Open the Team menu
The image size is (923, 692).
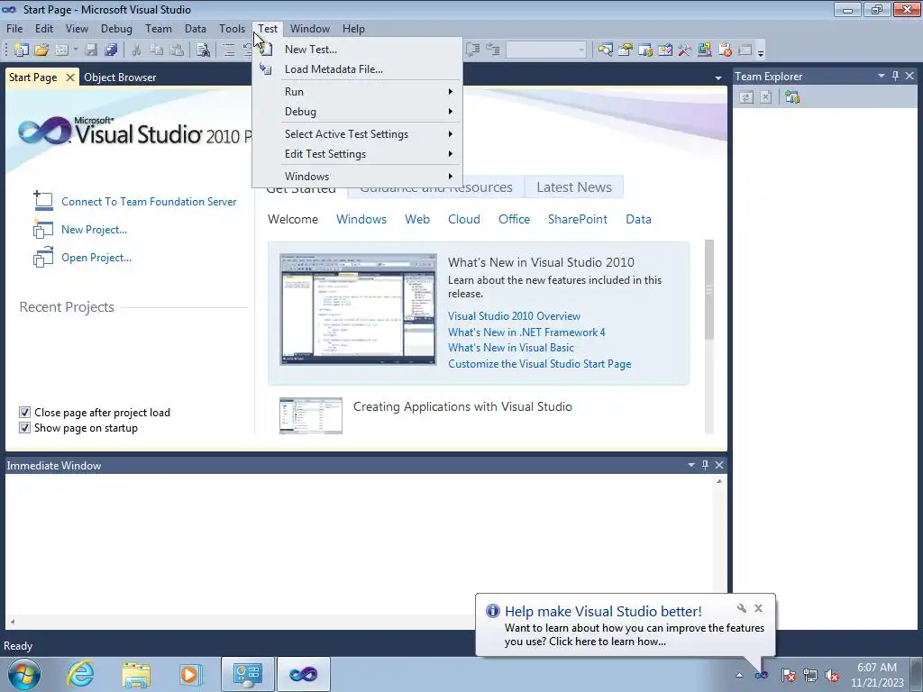pyautogui.click(x=159, y=29)
